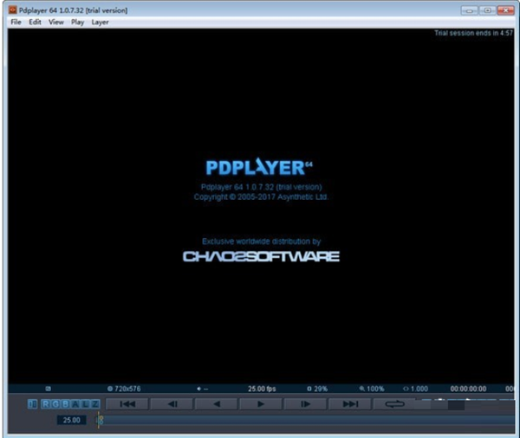
Task: Step back one frame
Action: [172, 403]
